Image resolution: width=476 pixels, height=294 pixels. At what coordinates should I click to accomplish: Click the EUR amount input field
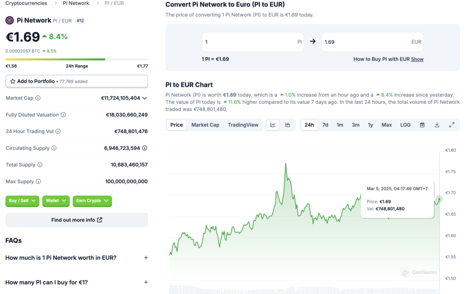coord(372,42)
